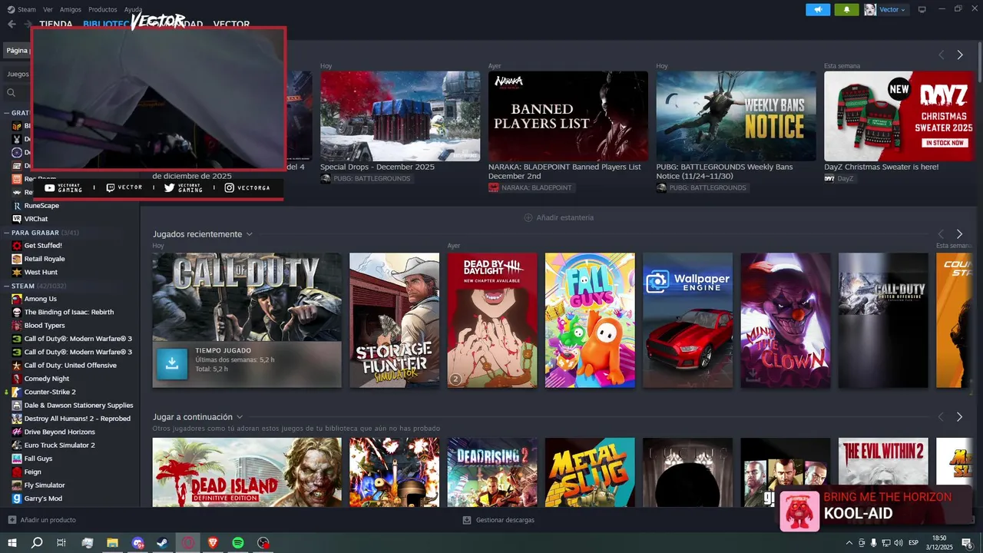Screen dimensions: 983x553
Task: Go to the VECTOR profile tab
Action: [231, 24]
